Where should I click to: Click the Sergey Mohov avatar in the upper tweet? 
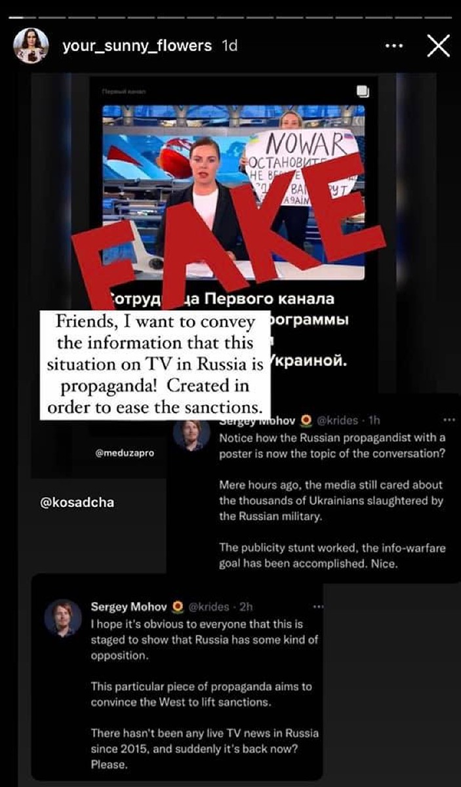tap(191, 434)
